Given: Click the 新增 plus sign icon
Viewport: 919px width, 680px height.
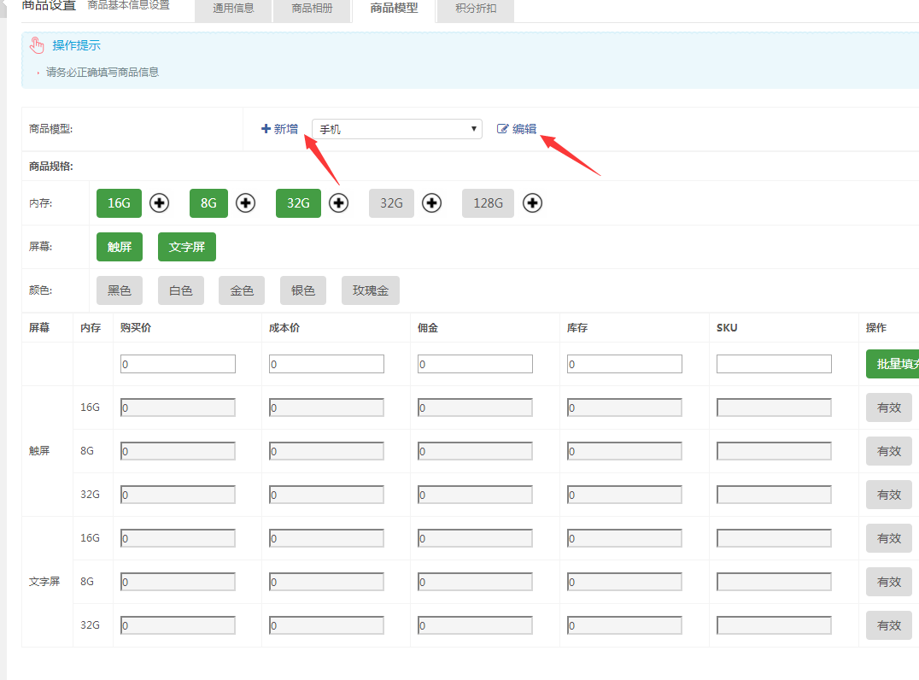Looking at the screenshot, I should coord(266,129).
